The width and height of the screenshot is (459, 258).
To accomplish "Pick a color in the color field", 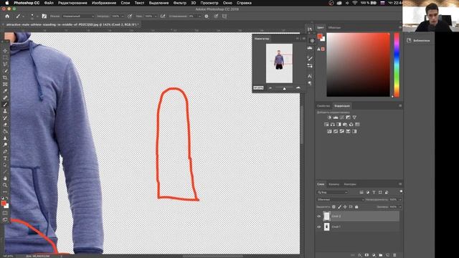I will pyautogui.click(x=358, y=64).
